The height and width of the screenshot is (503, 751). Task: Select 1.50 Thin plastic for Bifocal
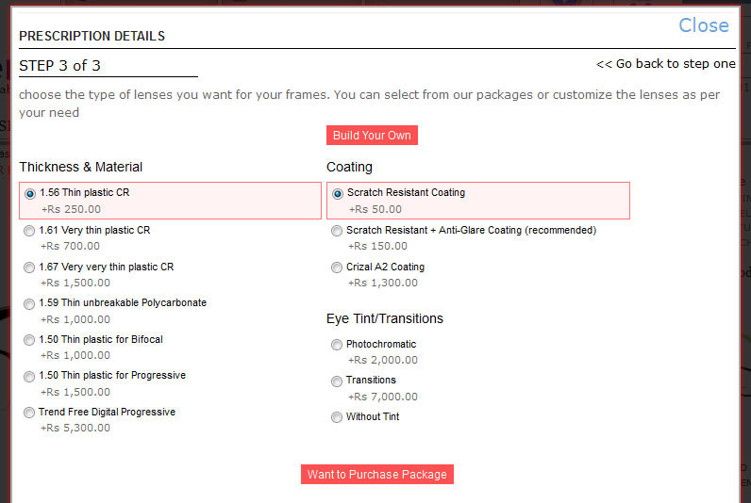click(x=30, y=340)
